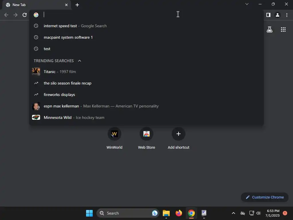Select 'macpaint system software 1' suggestion
The image size is (293, 220).
tap(146, 37)
